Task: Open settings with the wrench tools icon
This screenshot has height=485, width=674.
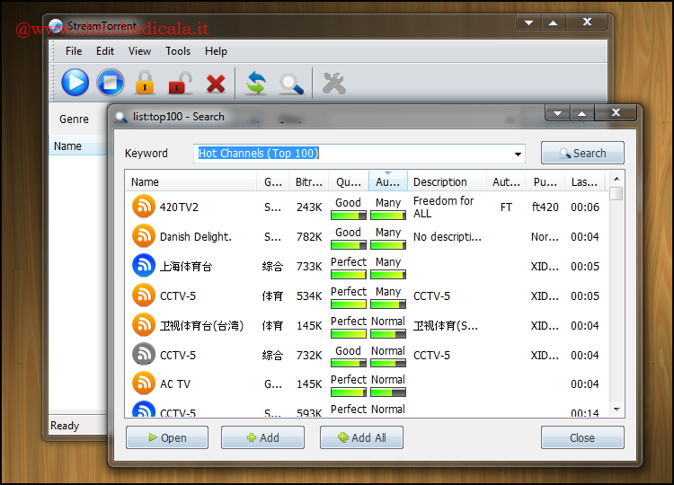Action: point(333,84)
